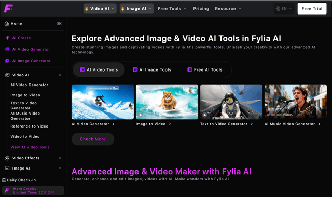Expand the Free Tools menu

[172, 9]
